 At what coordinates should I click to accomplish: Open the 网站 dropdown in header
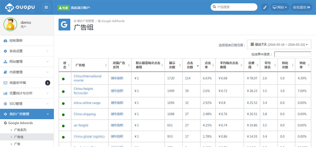coord(280,7)
